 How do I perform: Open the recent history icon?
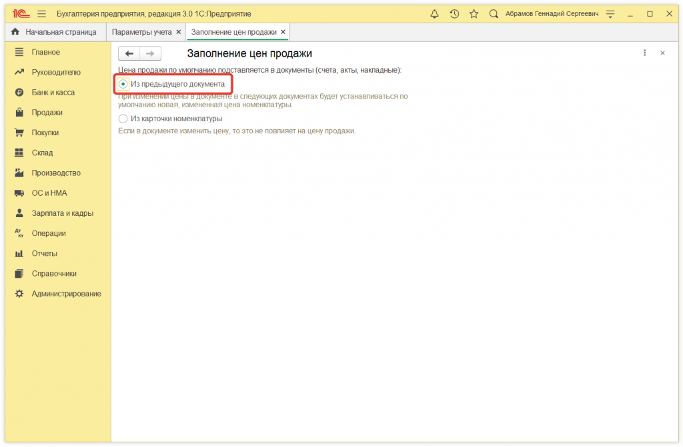point(454,13)
